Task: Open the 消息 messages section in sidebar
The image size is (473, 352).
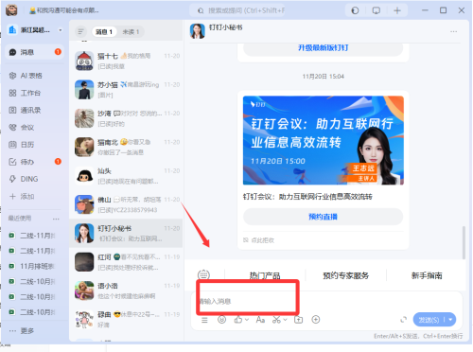Action: point(35,52)
